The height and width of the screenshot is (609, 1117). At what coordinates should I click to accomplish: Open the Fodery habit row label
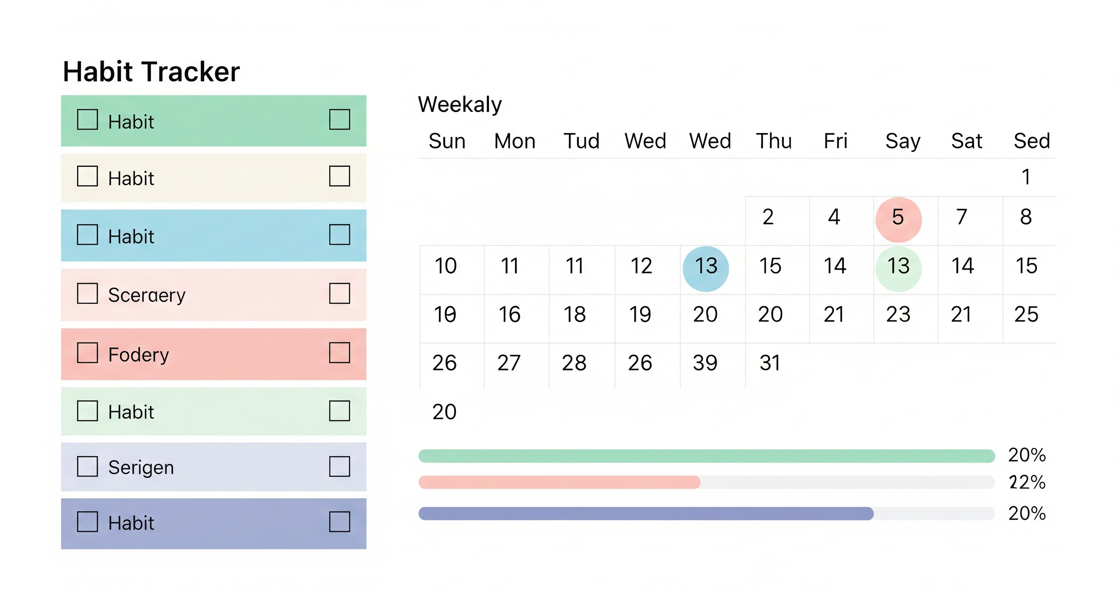138,354
